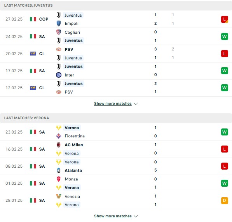Click the AC Milan club crest icon
This screenshot has height=222, width=232.
[x=59, y=145]
